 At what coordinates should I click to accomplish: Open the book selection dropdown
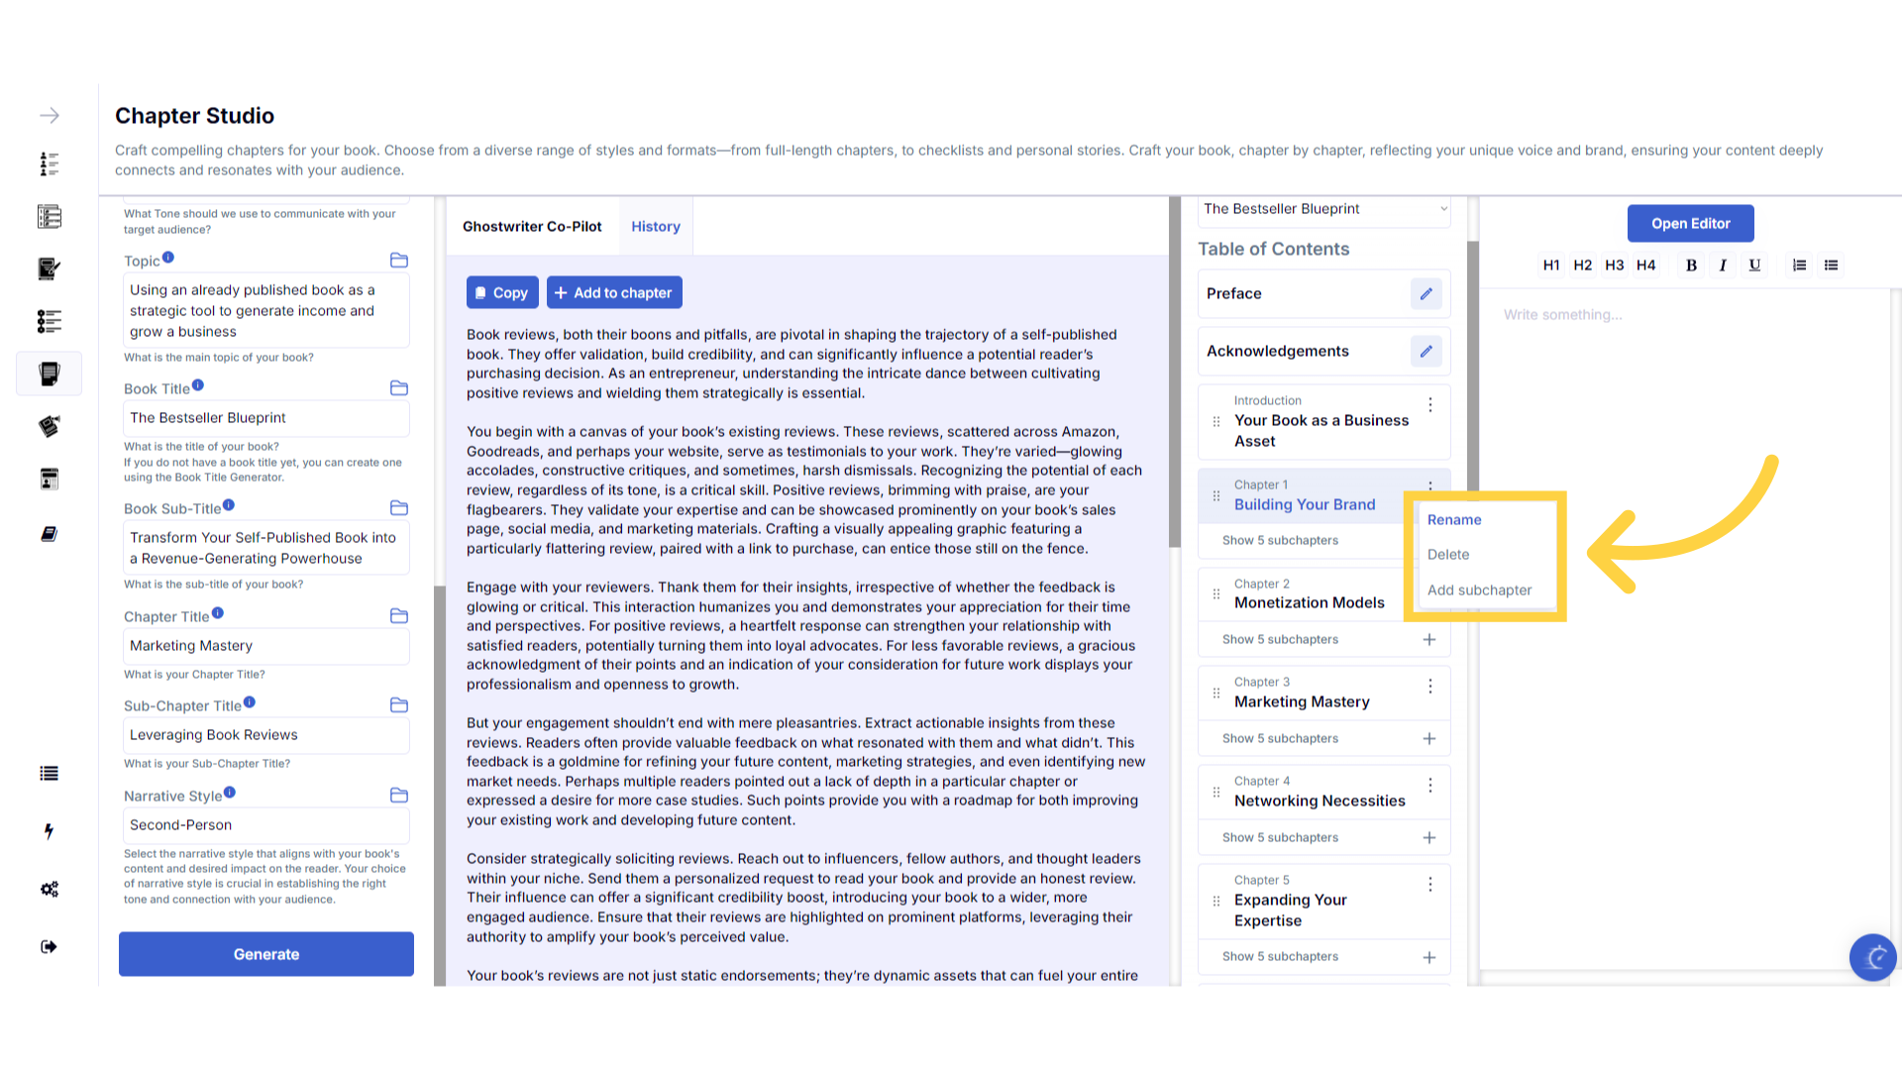[x=1323, y=209]
